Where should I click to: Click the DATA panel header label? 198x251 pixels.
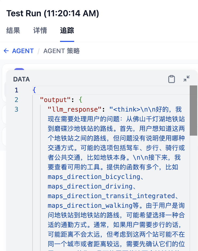pos(22,79)
